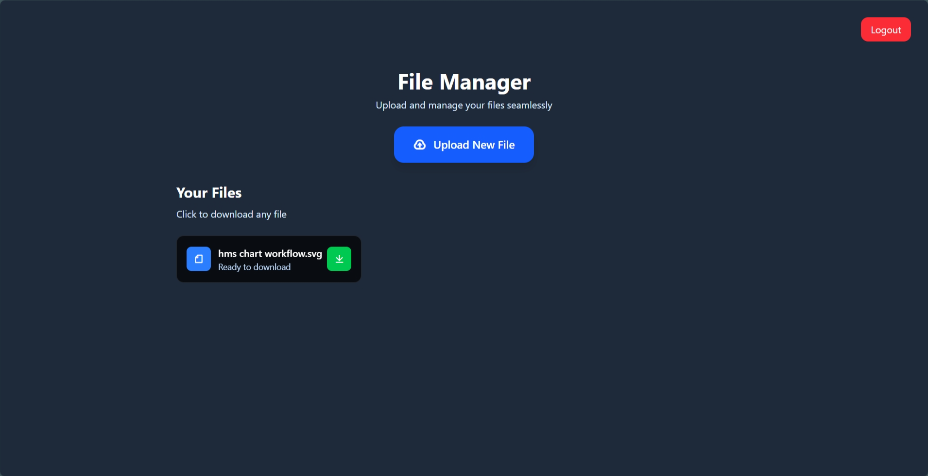Click the word 'File' in the page title
Image resolution: width=928 pixels, height=476 pixels.
click(x=415, y=82)
